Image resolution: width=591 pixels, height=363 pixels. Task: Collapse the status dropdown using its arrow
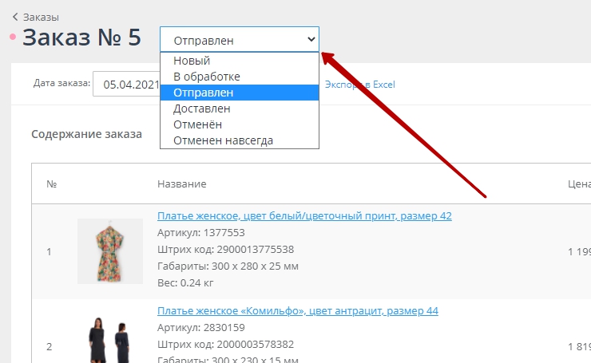(311, 39)
